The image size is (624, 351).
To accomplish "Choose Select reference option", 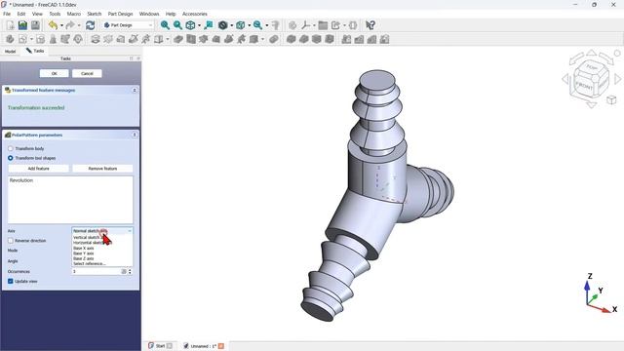I will pyautogui.click(x=102, y=263).
